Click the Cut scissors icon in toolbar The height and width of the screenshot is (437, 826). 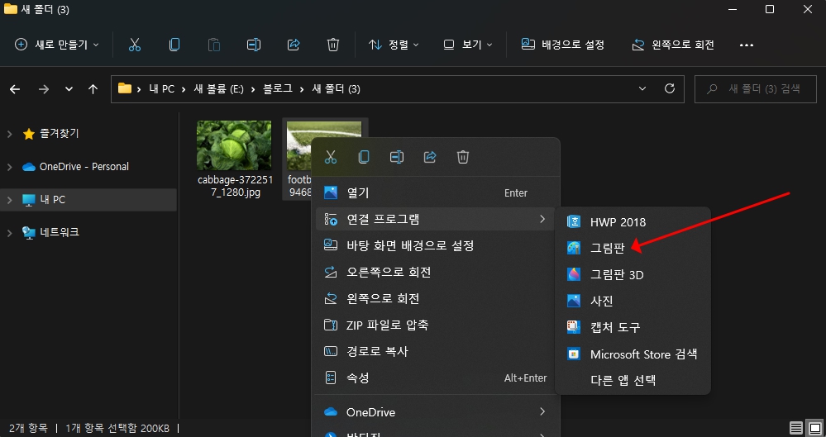point(134,45)
